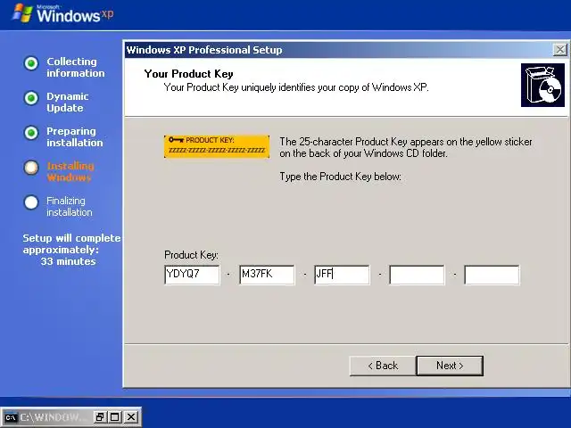This screenshot has height=428, width=571.
Task: Activate the empty fourth product key field
Action: (417, 275)
